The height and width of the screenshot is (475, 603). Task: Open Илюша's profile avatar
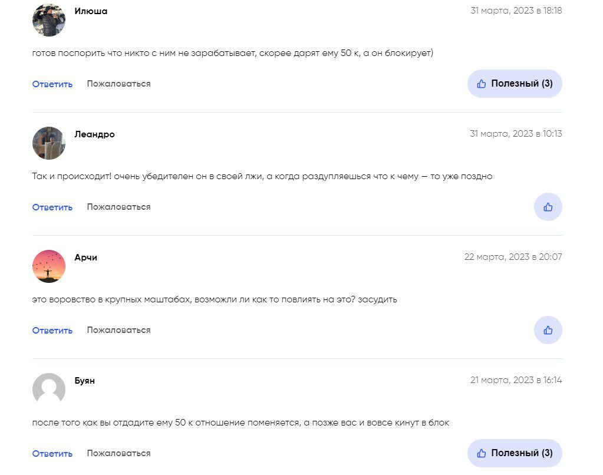(49, 20)
